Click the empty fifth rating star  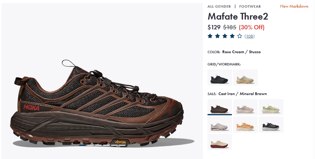pyautogui.click(x=239, y=36)
